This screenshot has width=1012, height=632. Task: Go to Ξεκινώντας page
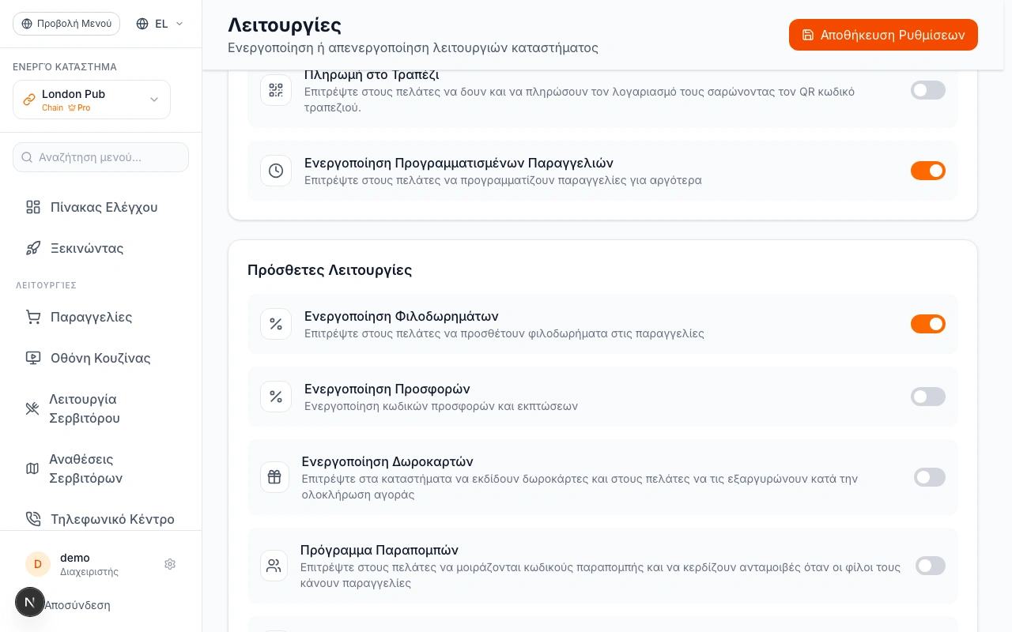click(101, 248)
